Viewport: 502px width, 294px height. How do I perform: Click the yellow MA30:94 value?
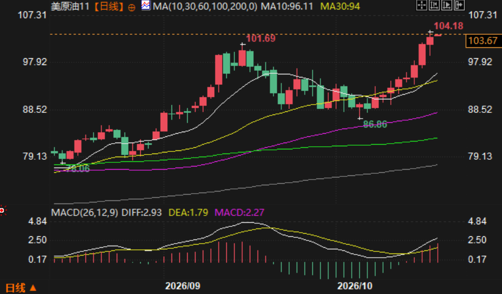click(x=340, y=6)
